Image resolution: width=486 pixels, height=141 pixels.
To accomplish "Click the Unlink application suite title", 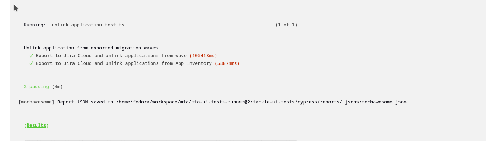I will click(x=91, y=48).
